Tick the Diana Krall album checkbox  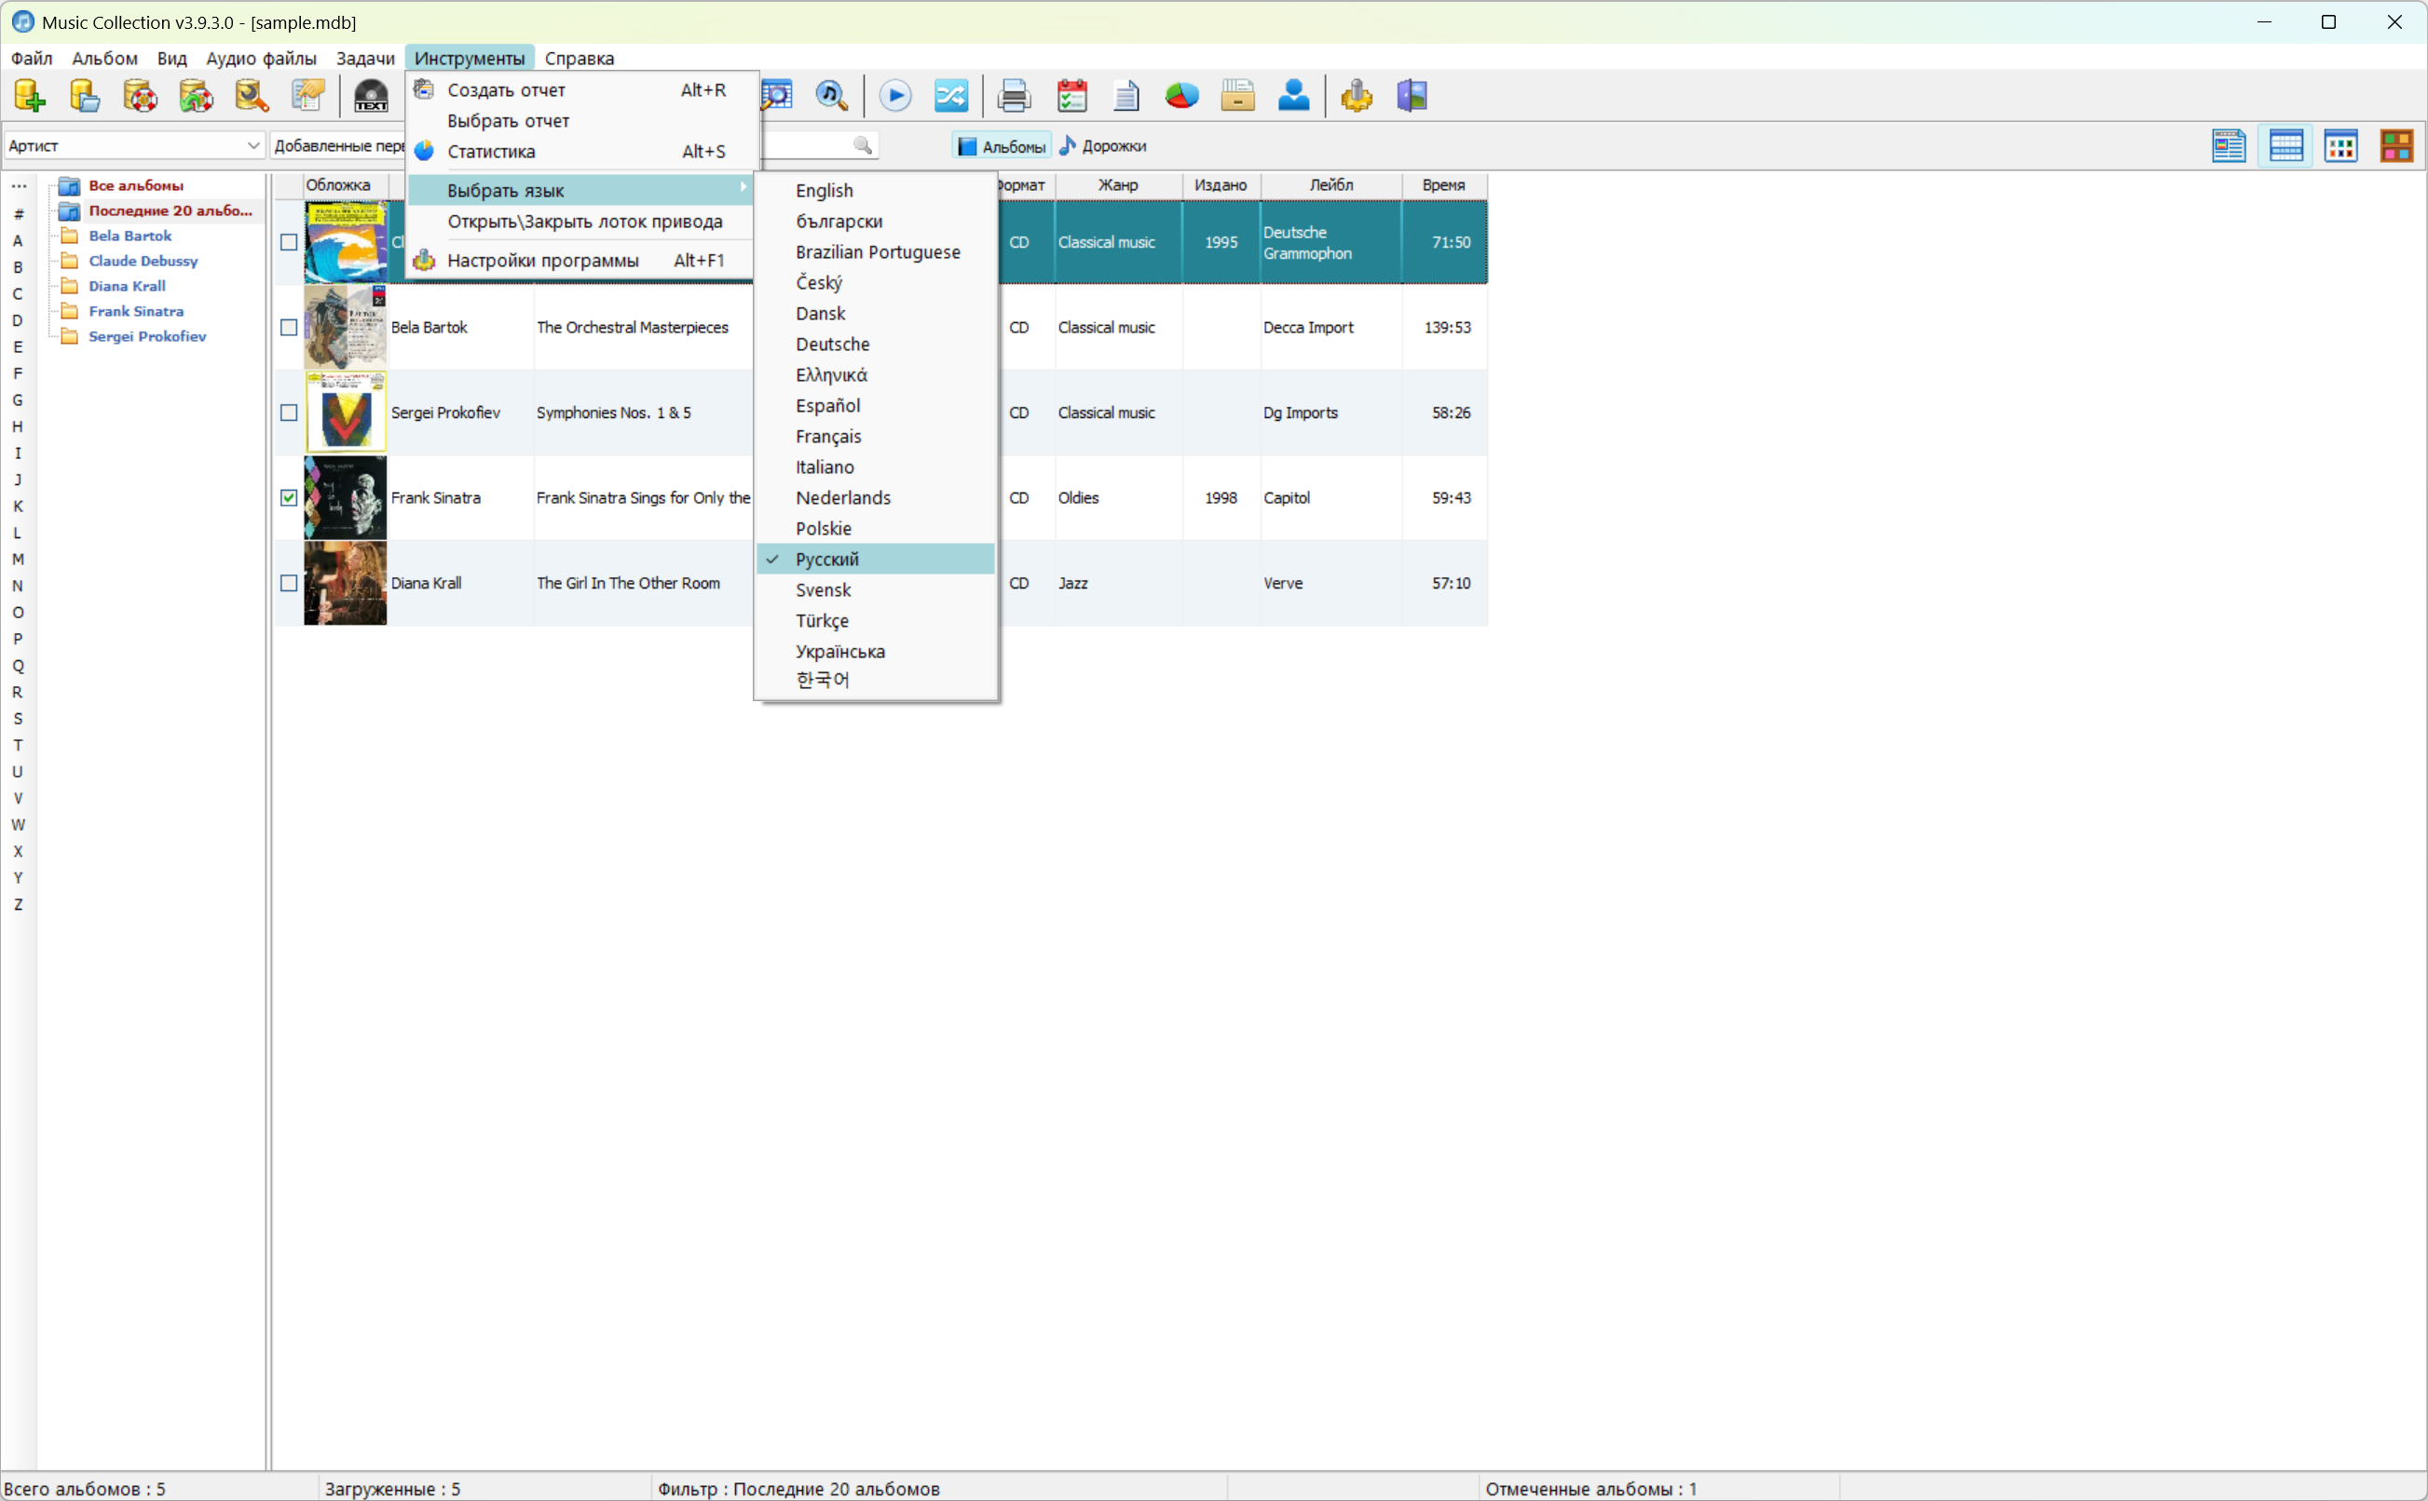click(289, 583)
